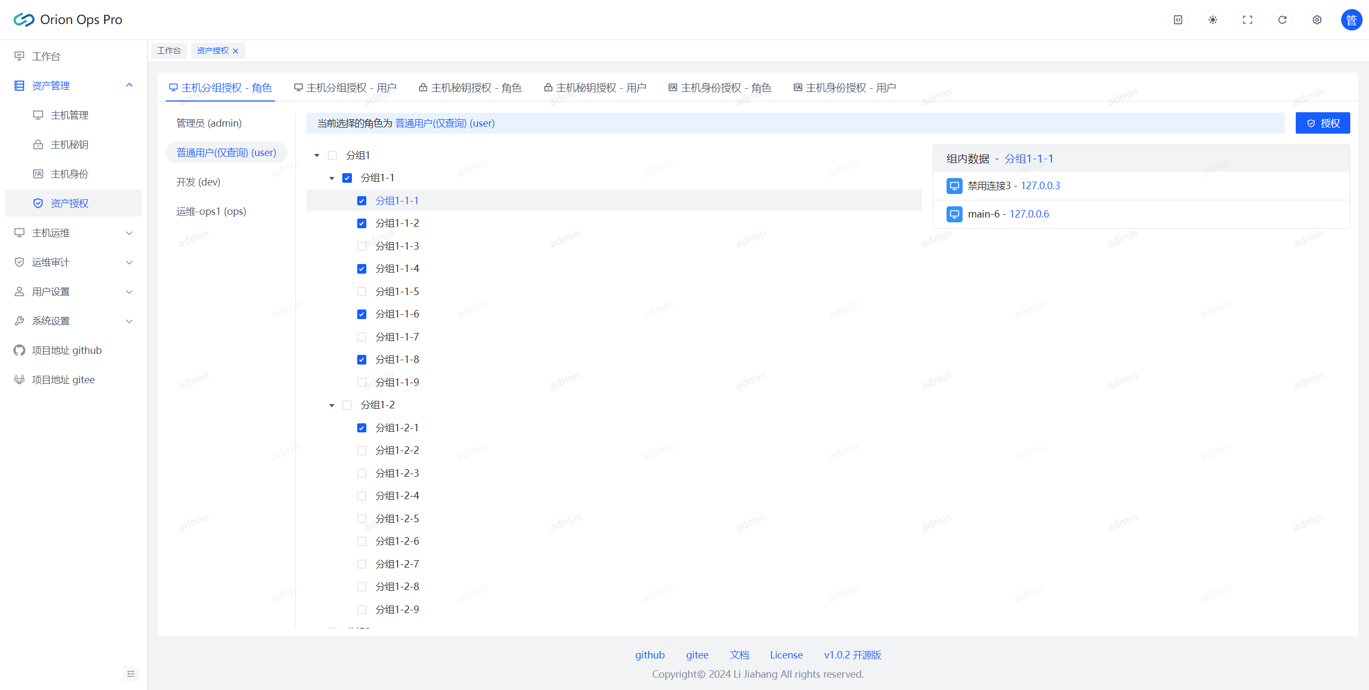
Task: Click the 主机管理 icon in sidebar
Action: pyautogui.click(x=37, y=114)
